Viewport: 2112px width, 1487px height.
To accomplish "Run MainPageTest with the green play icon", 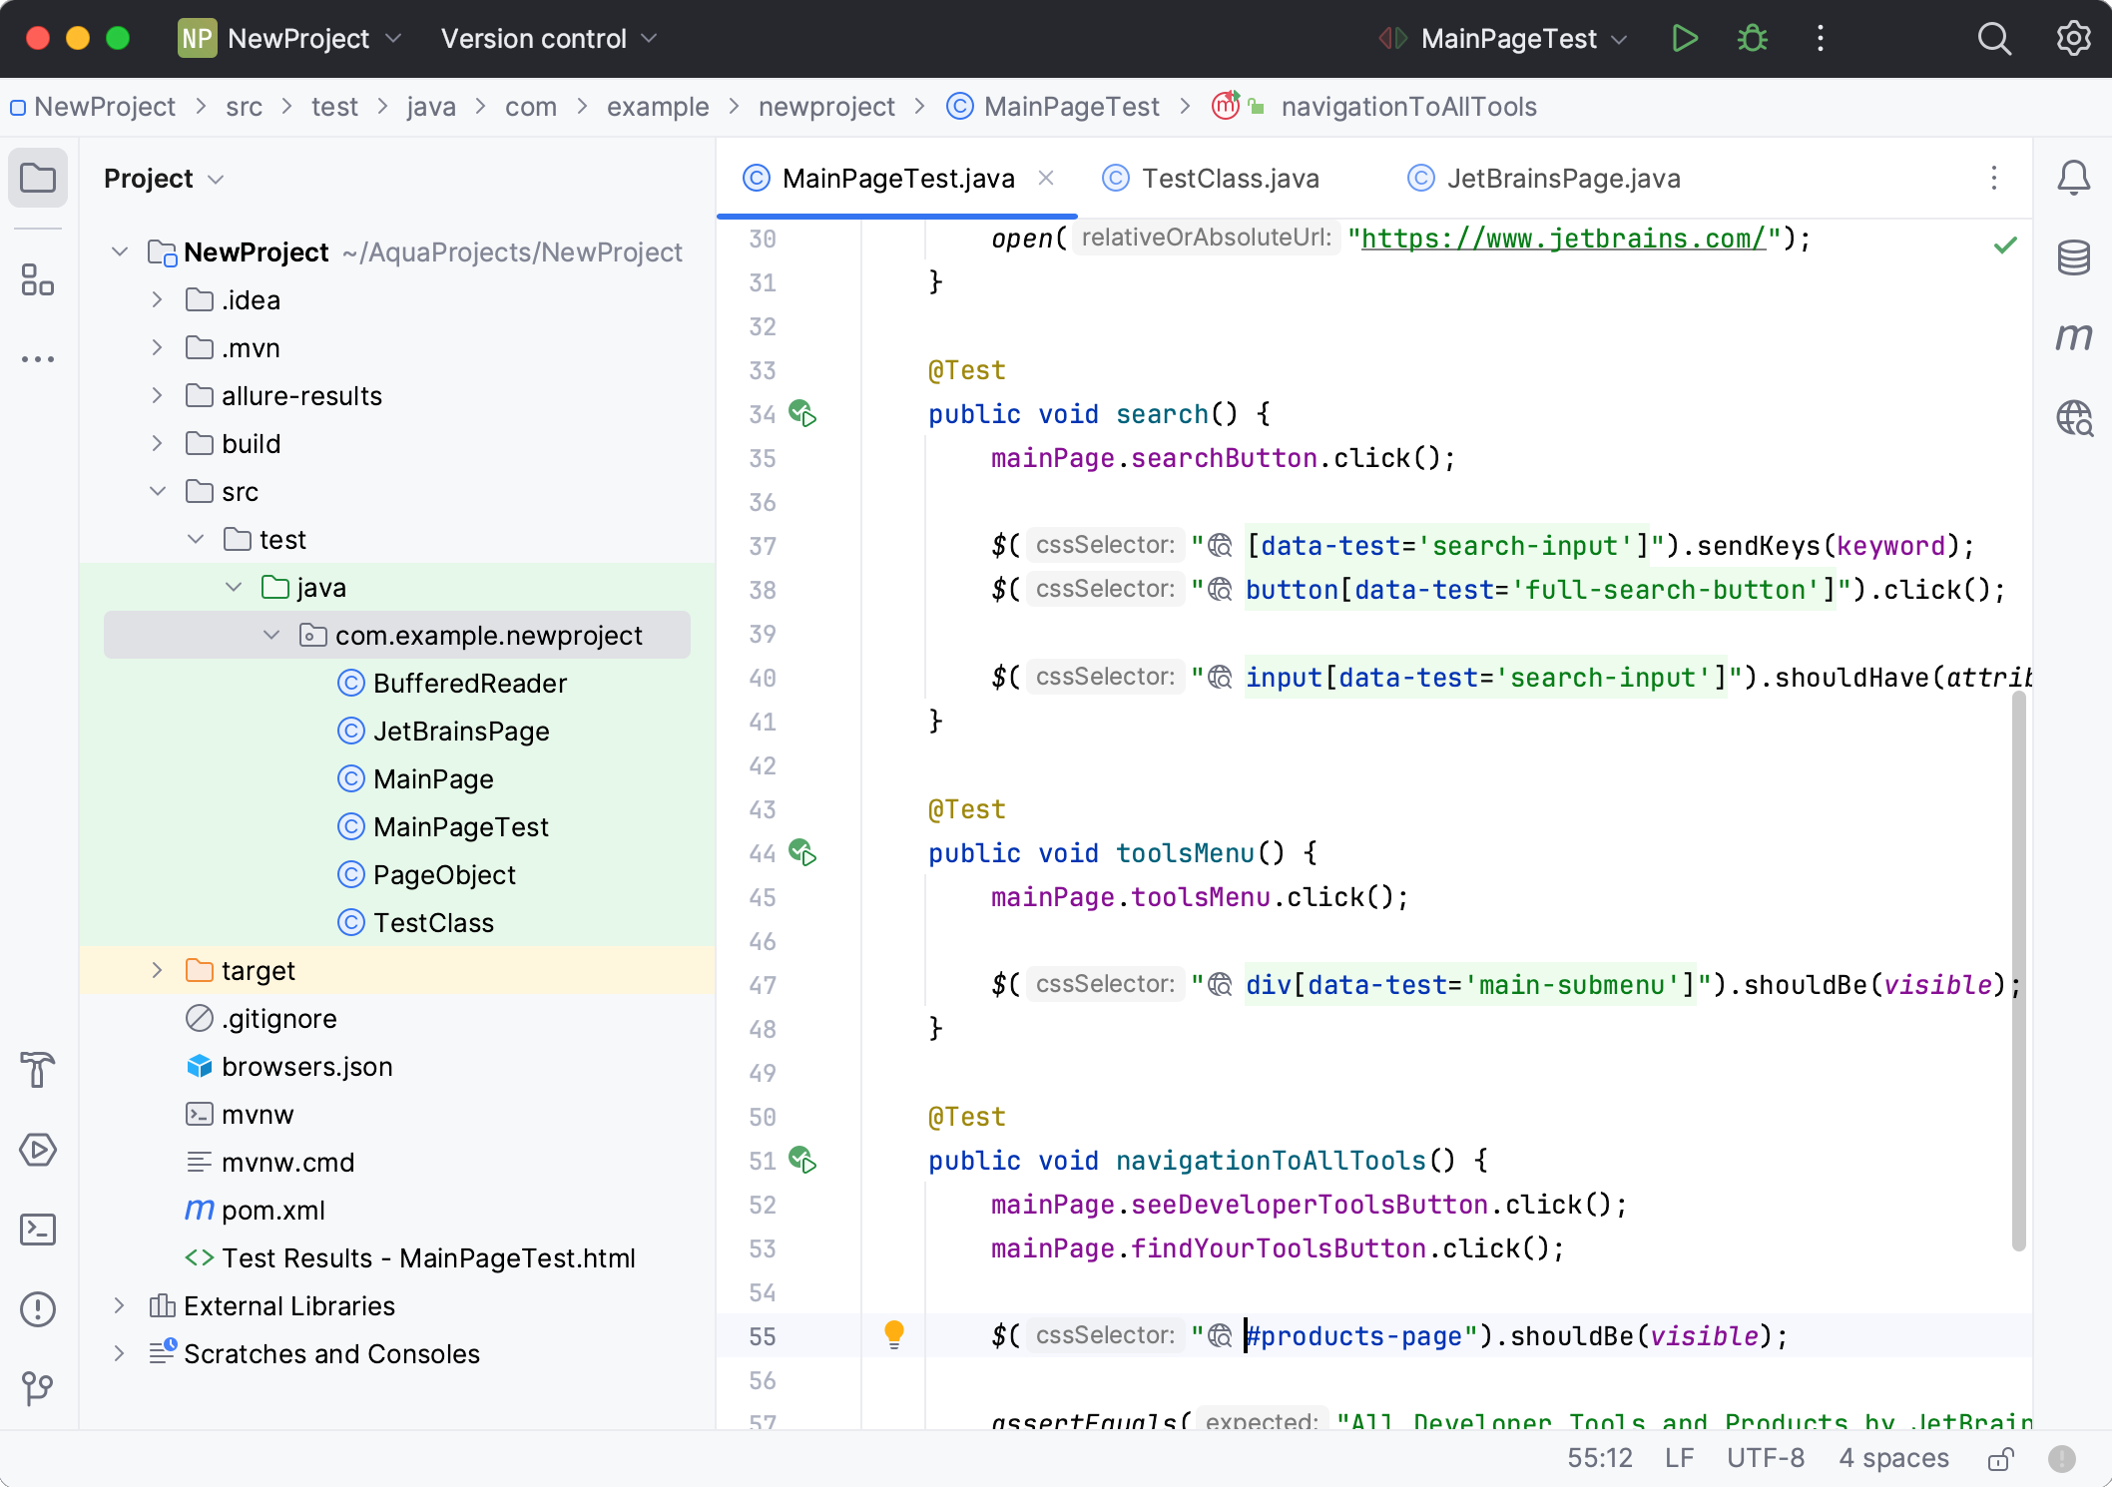I will (x=1685, y=39).
